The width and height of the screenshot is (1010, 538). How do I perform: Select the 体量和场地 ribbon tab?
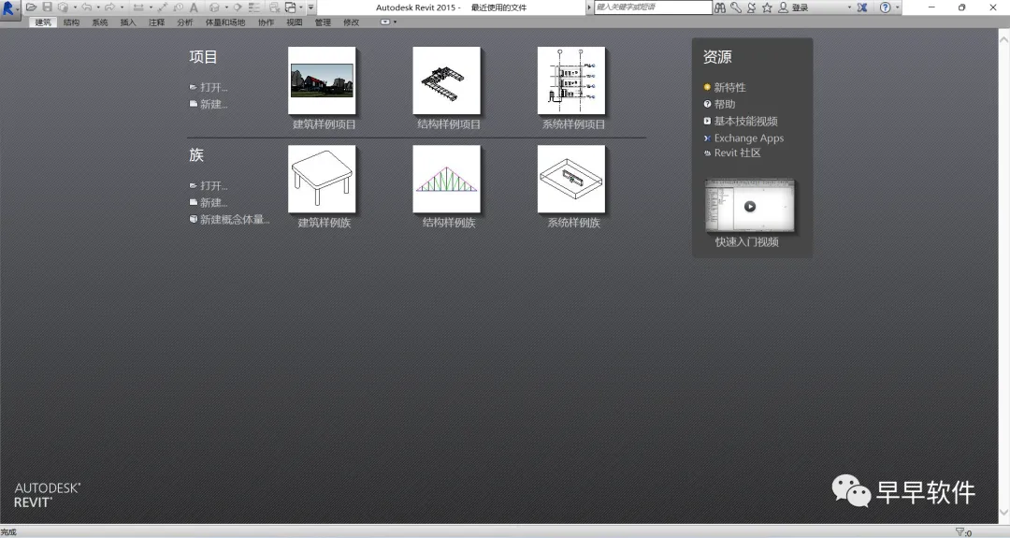point(225,22)
